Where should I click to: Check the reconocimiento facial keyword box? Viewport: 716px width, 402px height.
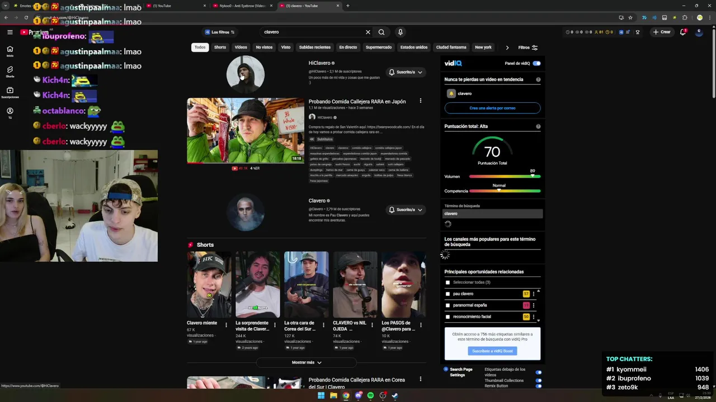pyautogui.click(x=447, y=317)
